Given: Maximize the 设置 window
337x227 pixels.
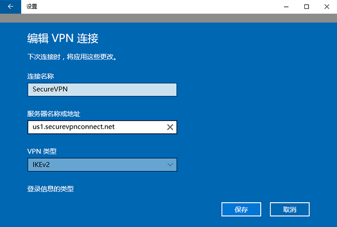Looking at the screenshot, I should coord(306,7).
